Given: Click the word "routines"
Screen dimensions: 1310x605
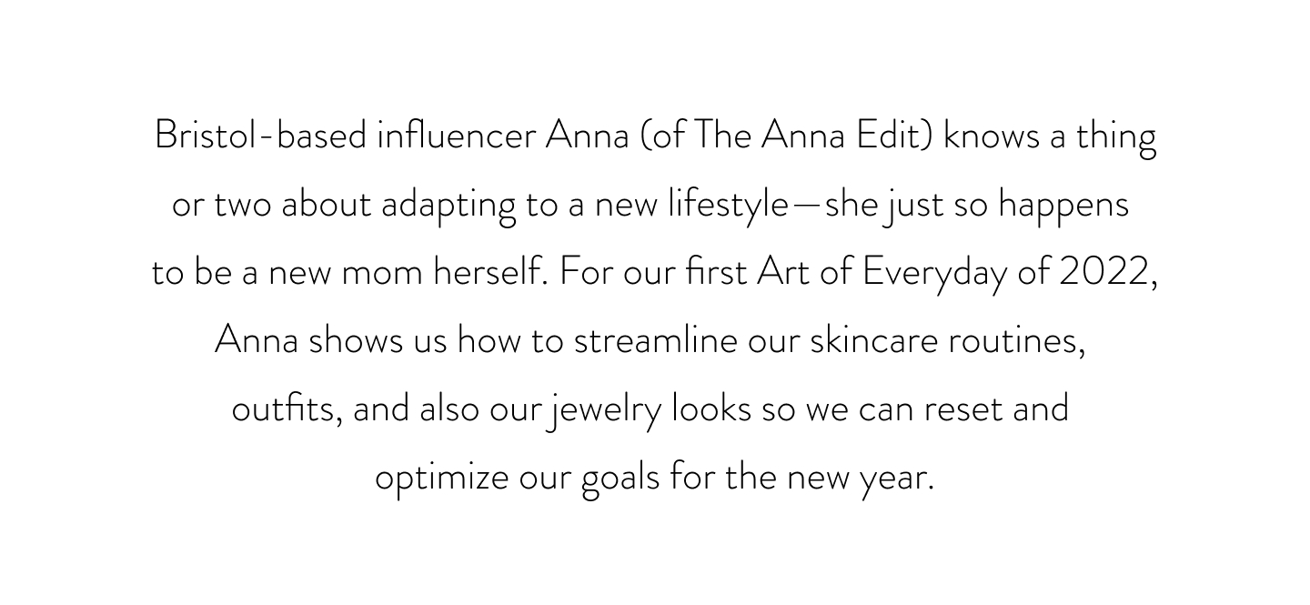Looking at the screenshot, I should pyautogui.click(x=1014, y=341).
